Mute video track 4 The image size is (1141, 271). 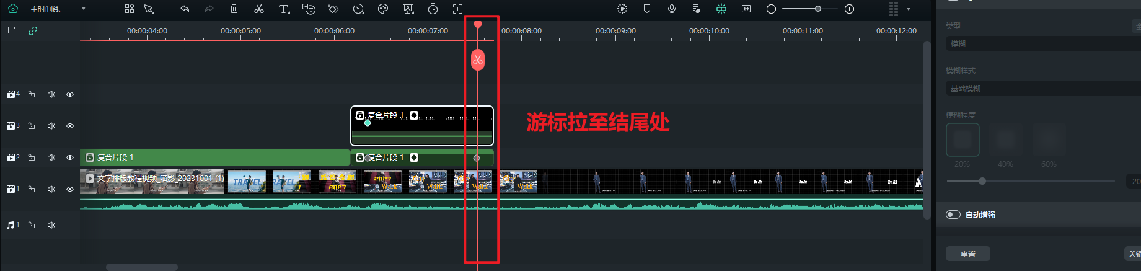point(51,94)
